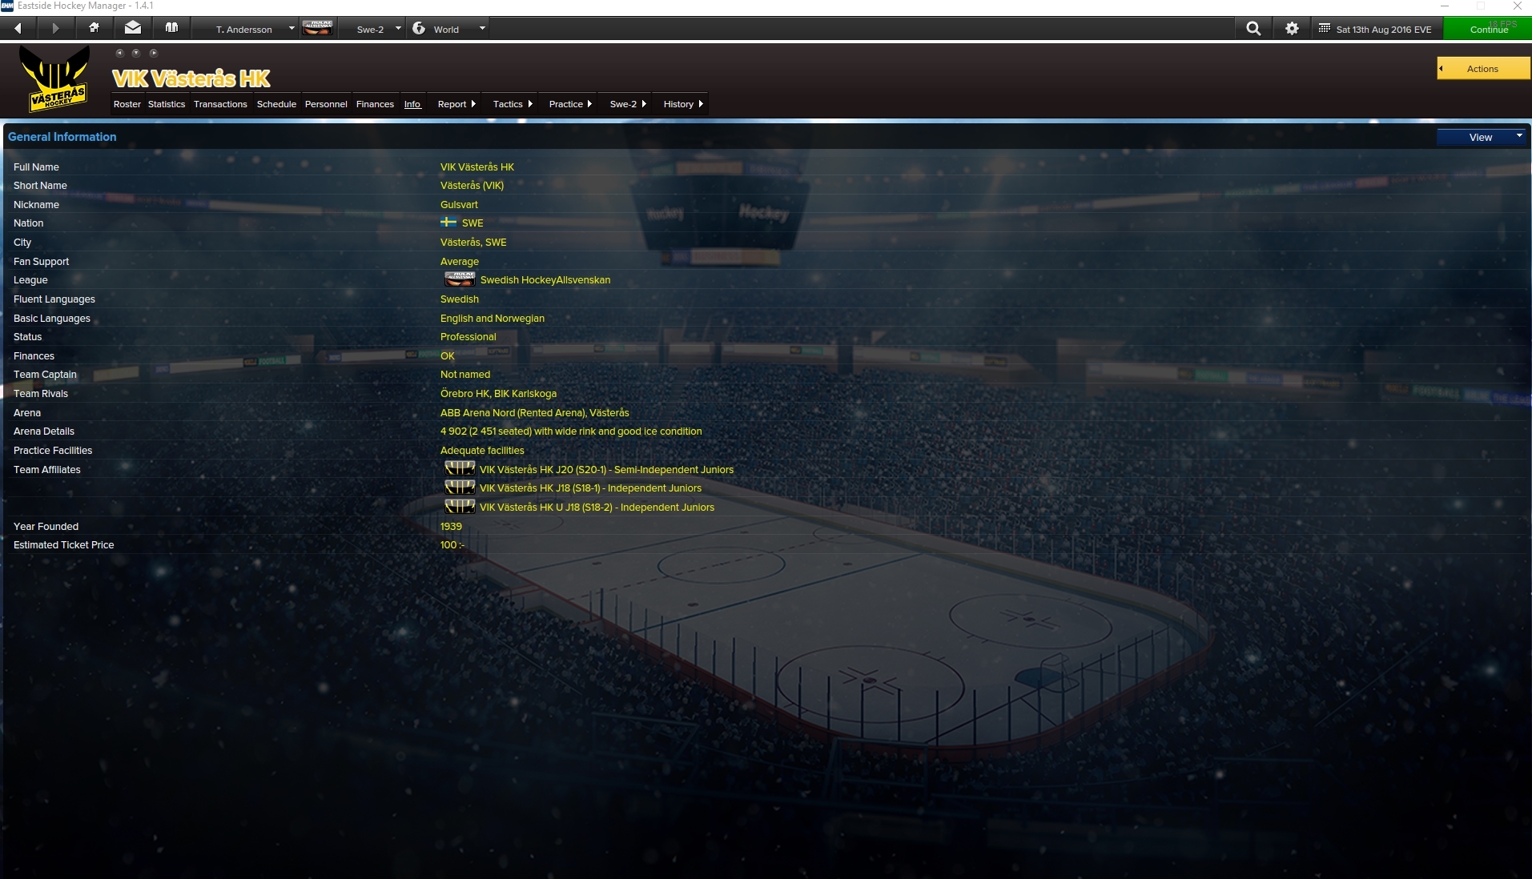The width and height of the screenshot is (1532, 879).
Task: Click the World globe icon
Action: tap(419, 28)
